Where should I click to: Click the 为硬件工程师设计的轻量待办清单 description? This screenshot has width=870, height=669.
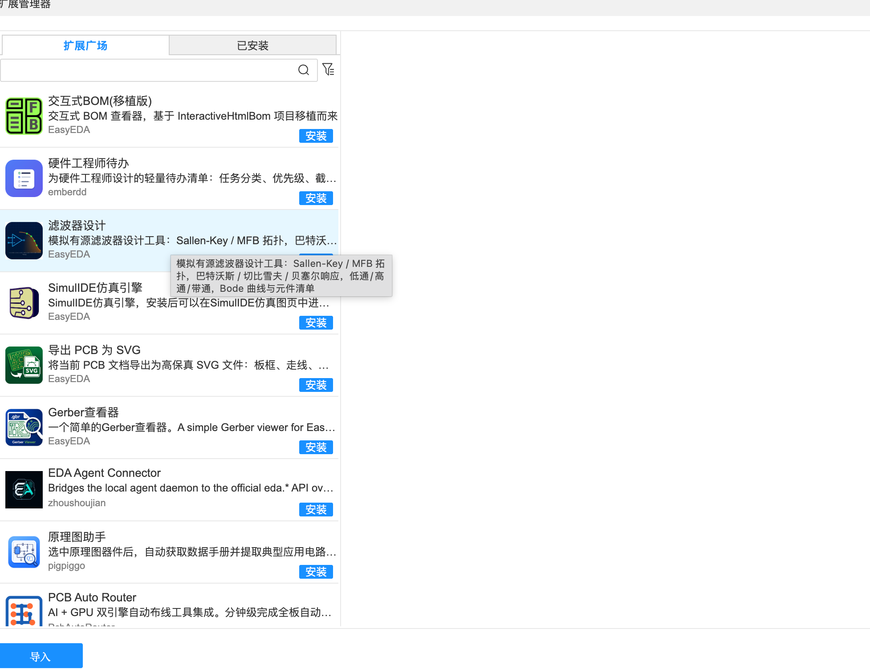coord(192,178)
